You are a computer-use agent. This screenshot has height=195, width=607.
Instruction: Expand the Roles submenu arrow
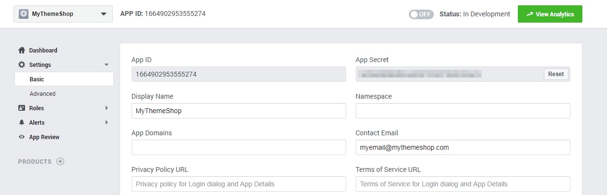[x=107, y=108]
